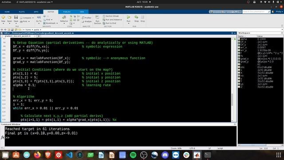
Task: Click the 'alpha = 0.1;' code line
Action: (x=24, y=85)
